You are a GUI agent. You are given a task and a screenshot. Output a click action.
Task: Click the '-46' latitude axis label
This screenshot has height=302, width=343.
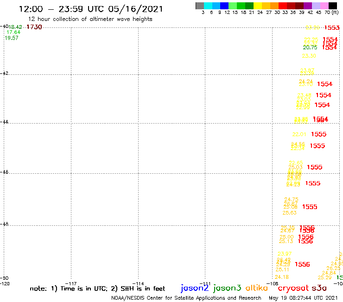[x=4, y=172]
